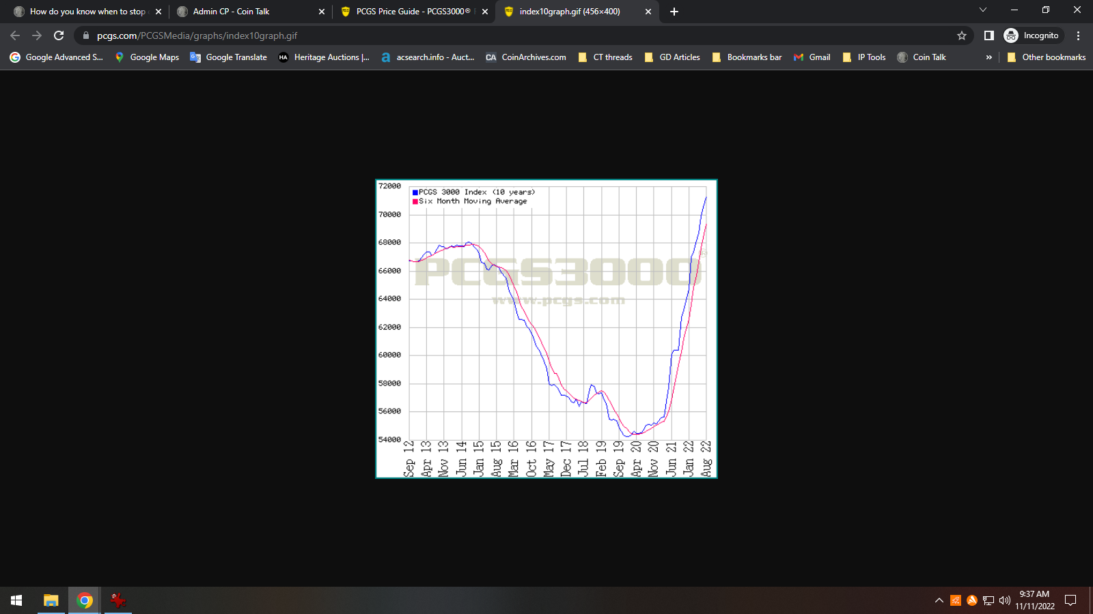Screen dimensions: 1093x614
Task: Open the volume speaker control
Action: (x=1005, y=600)
